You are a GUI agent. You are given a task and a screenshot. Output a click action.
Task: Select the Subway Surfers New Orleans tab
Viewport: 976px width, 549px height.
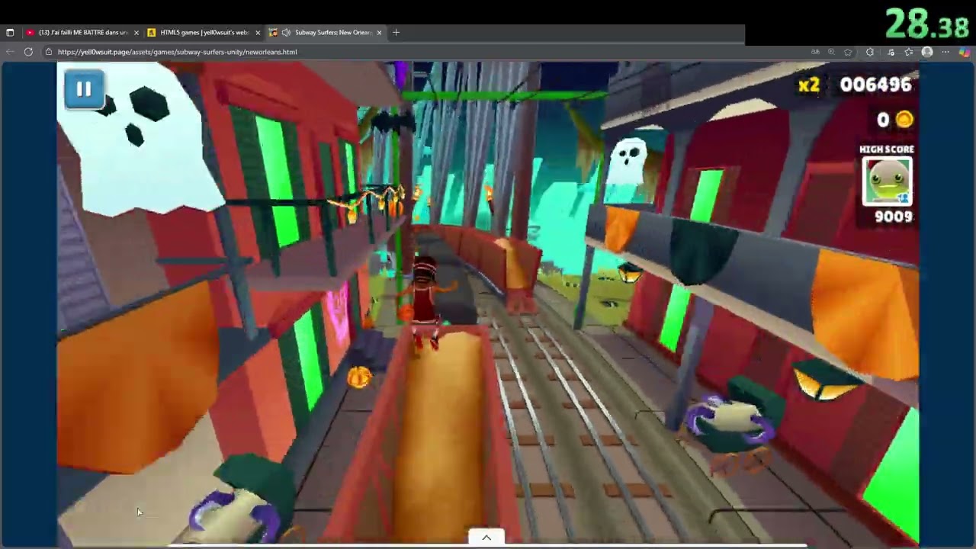pos(326,33)
